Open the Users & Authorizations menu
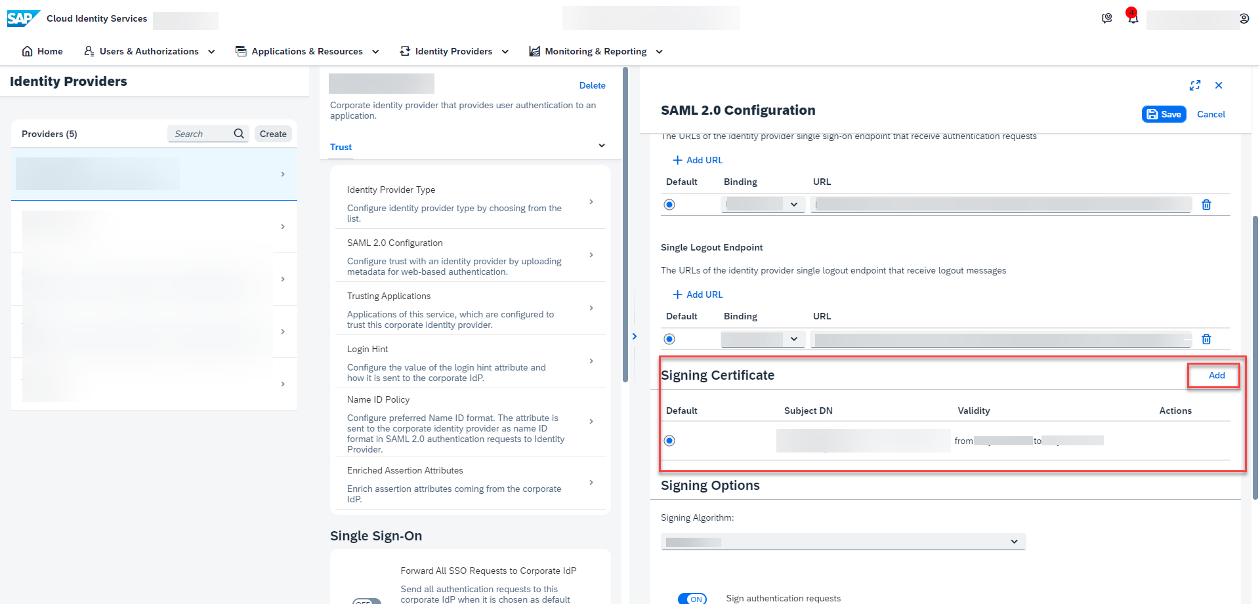Image resolution: width=1260 pixels, height=604 pixels. pyautogui.click(x=150, y=51)
